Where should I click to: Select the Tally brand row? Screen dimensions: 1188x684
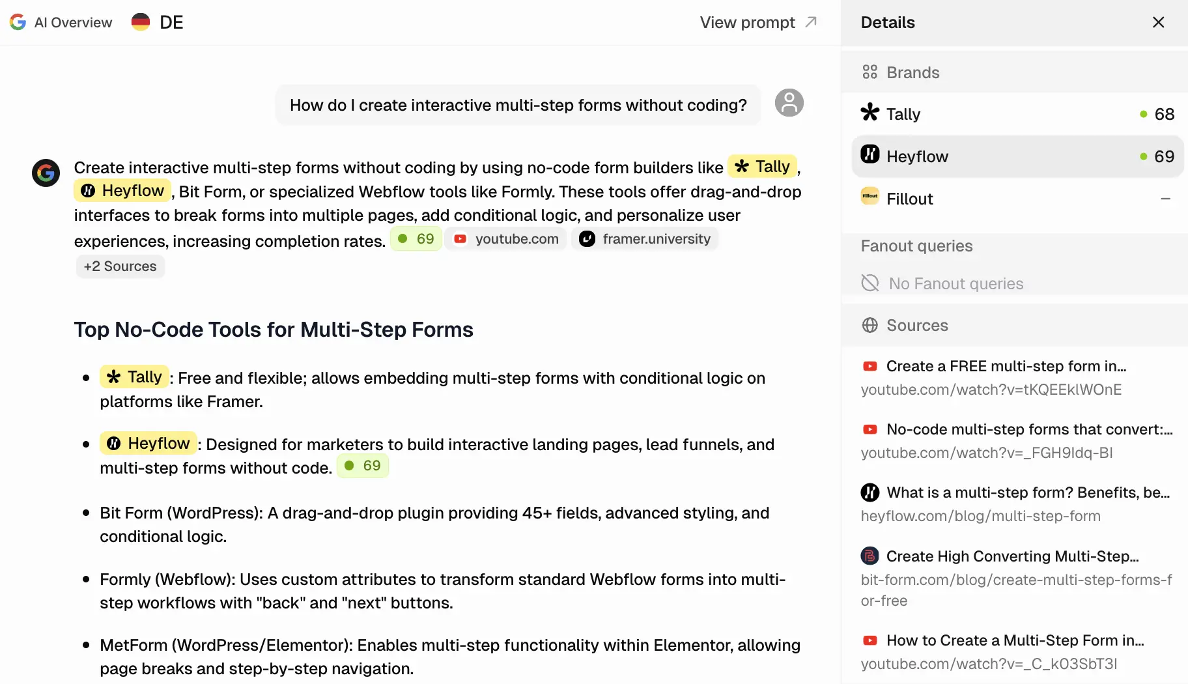1017,114
